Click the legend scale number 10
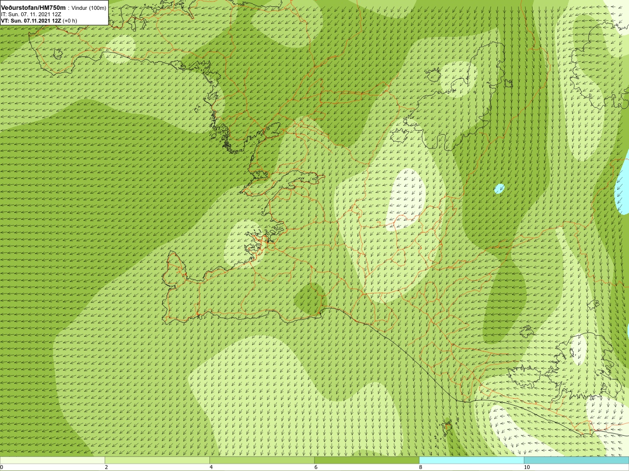629x471 pixels. pos(527,467)
